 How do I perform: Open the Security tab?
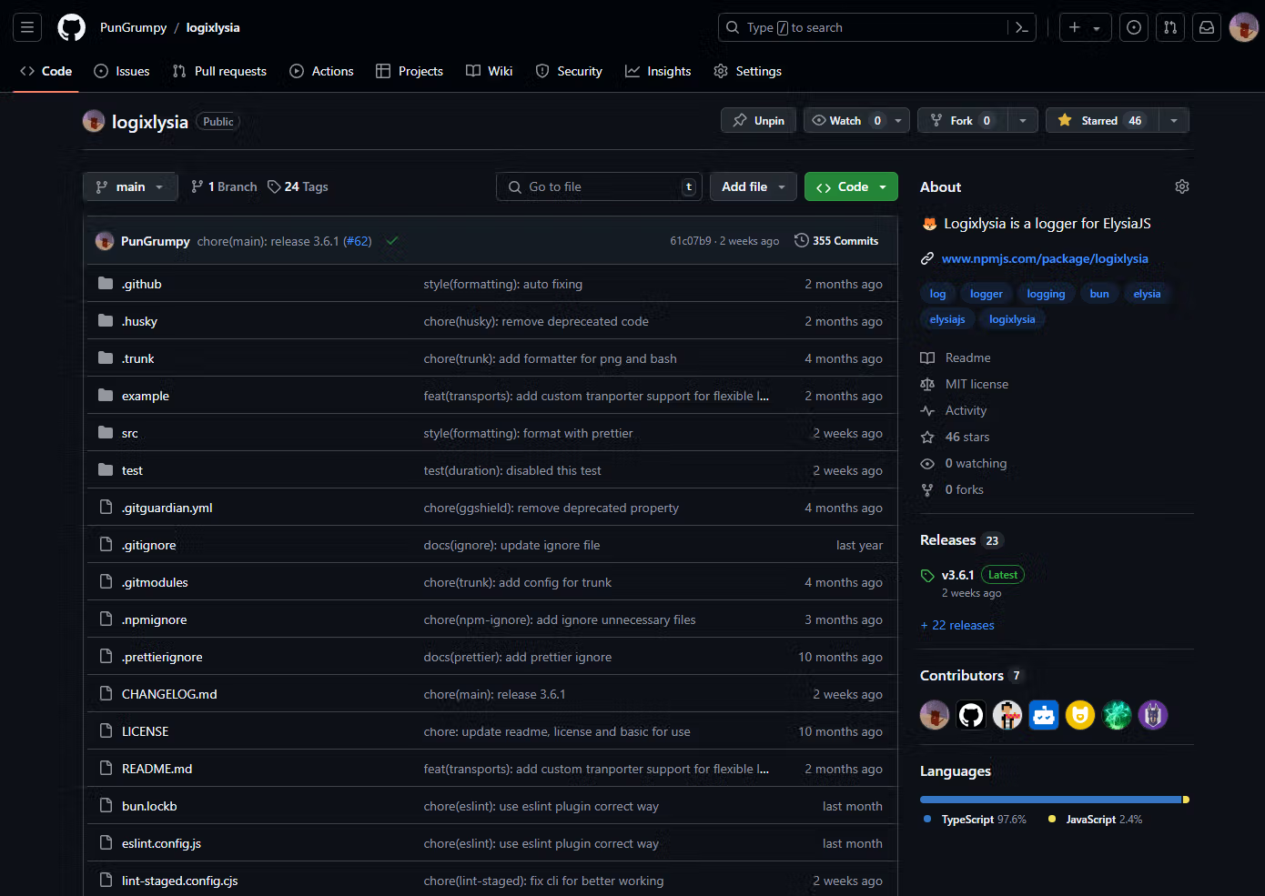click(x=569, y=71)
